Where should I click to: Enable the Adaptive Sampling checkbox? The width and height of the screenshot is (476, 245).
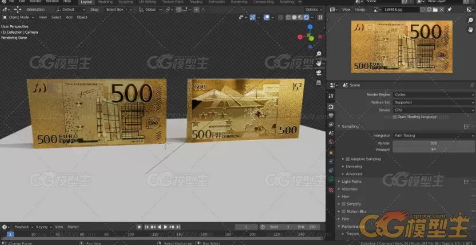click(x=347, y=159)
